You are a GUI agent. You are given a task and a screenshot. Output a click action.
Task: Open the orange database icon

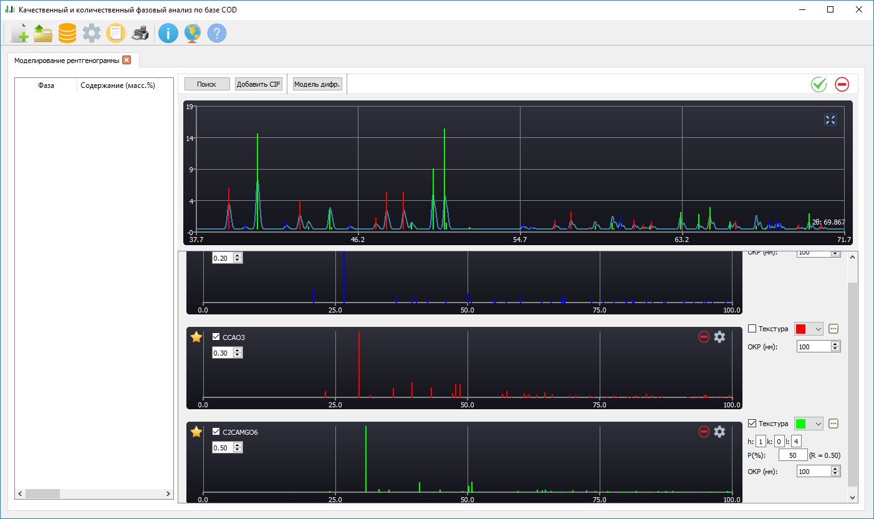67,33
